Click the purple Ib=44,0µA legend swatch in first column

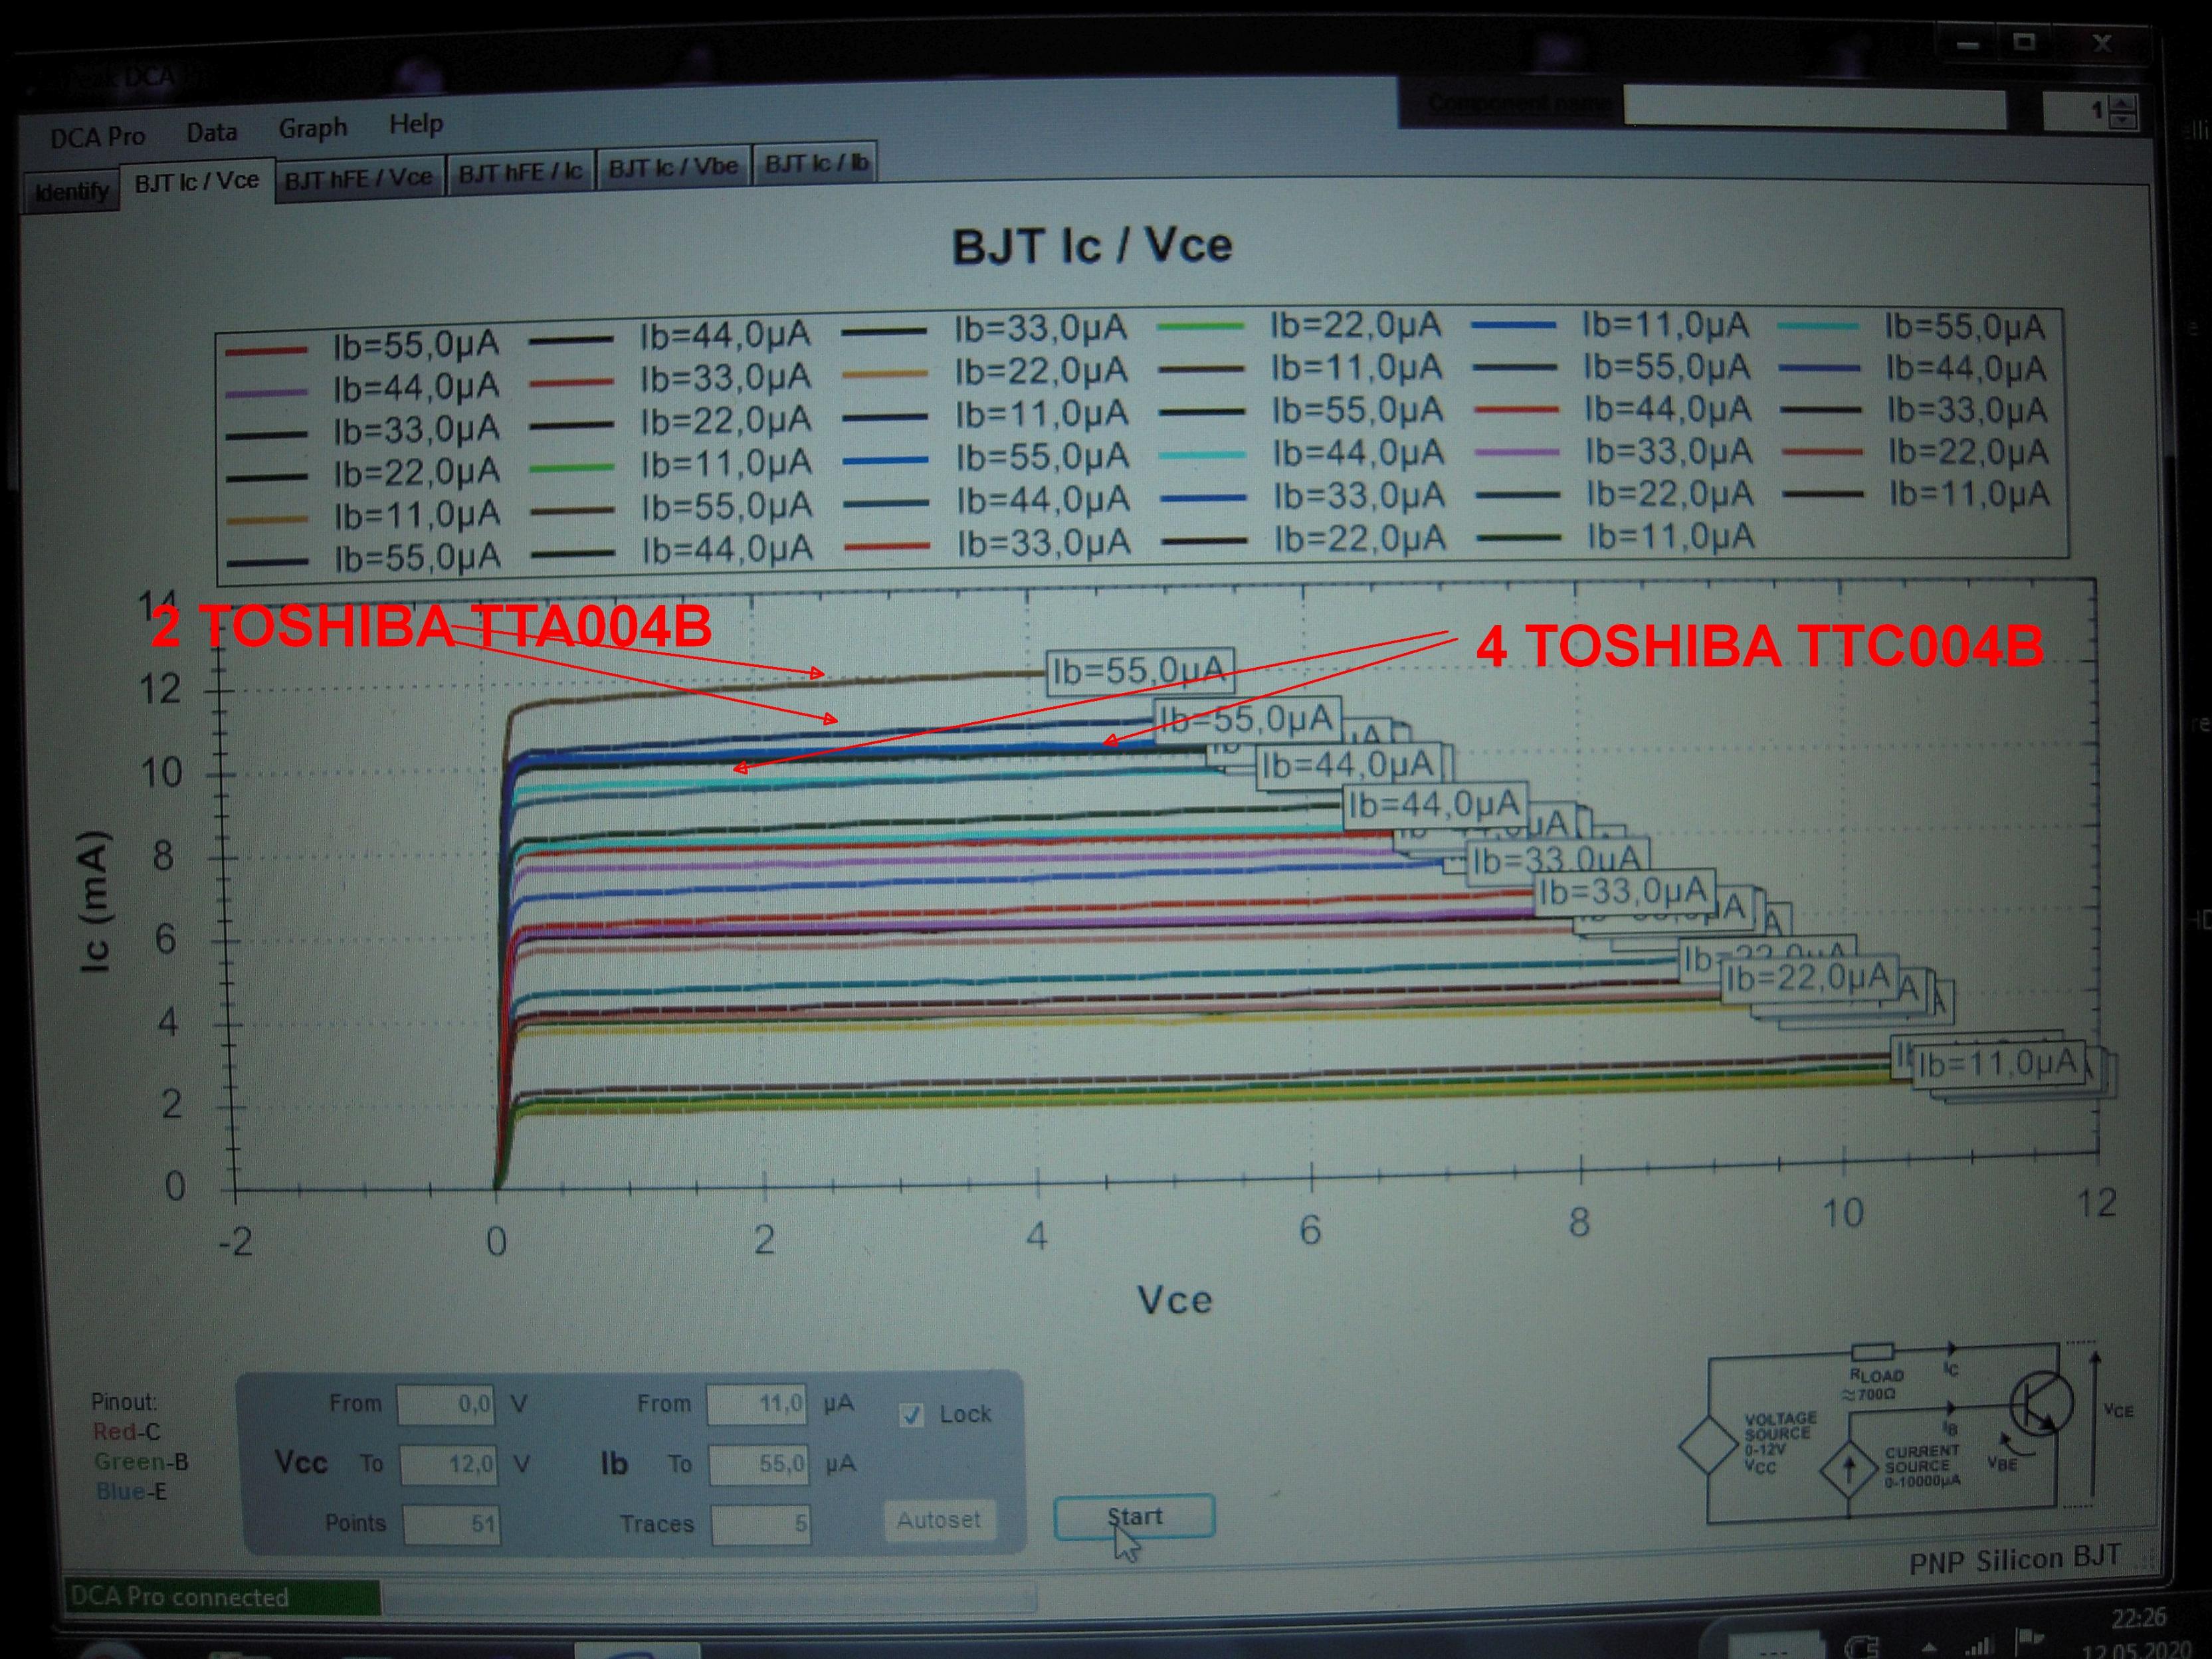point(265,393)
